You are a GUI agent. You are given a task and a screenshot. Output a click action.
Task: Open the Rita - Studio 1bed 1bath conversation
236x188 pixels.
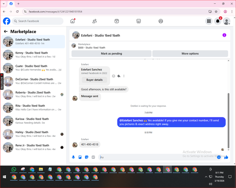coord(33,108)
